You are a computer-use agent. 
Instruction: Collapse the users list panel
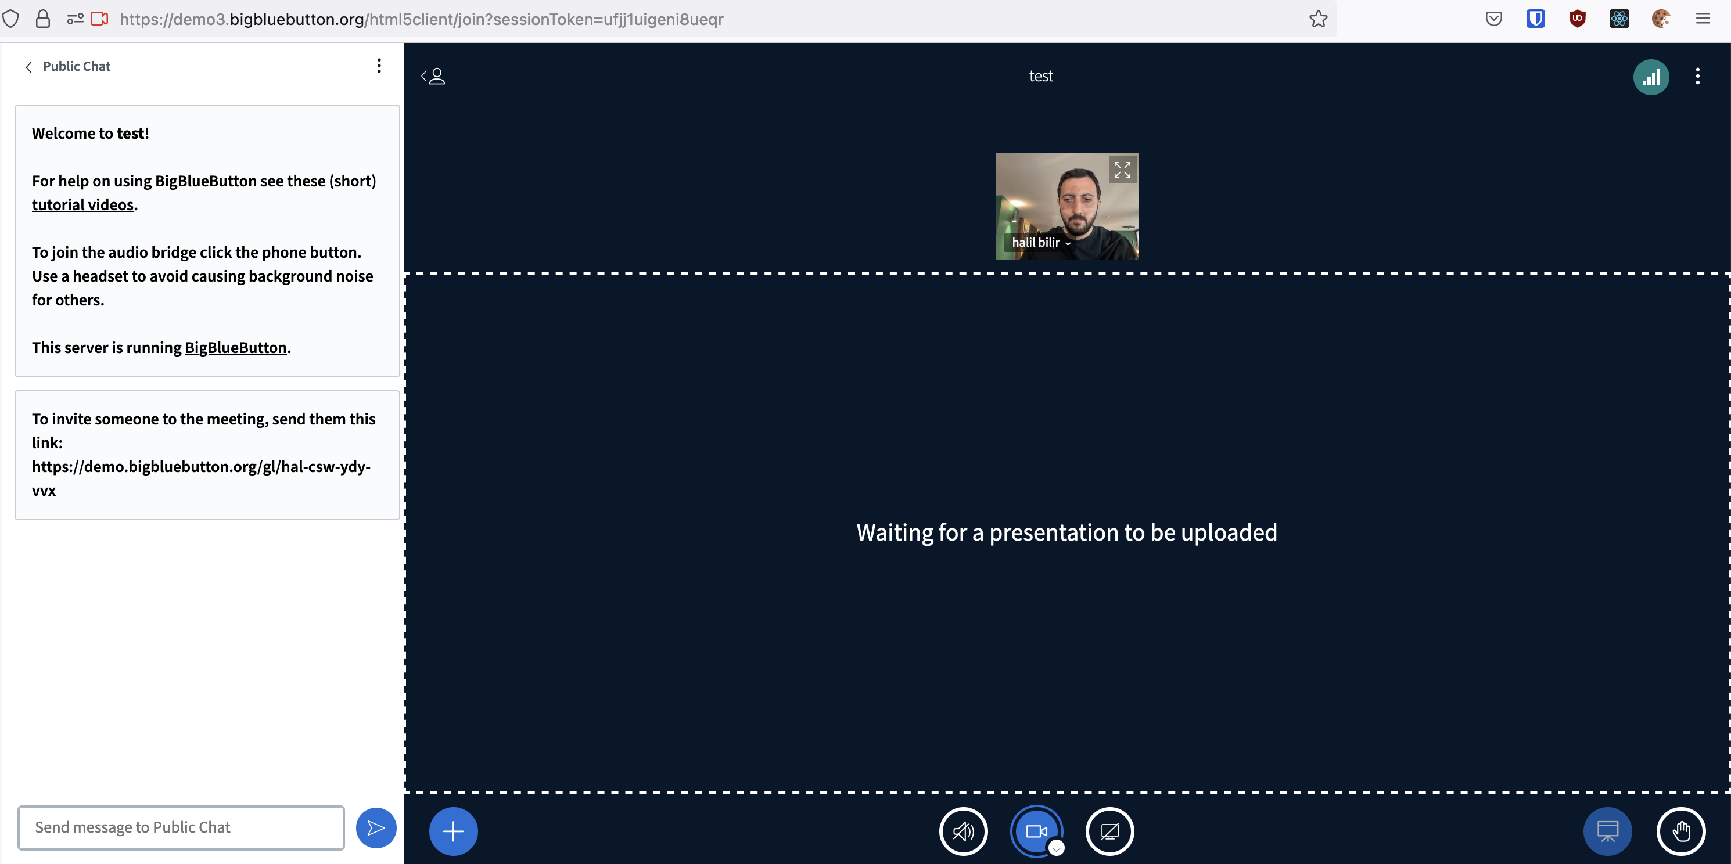(433, 76)
